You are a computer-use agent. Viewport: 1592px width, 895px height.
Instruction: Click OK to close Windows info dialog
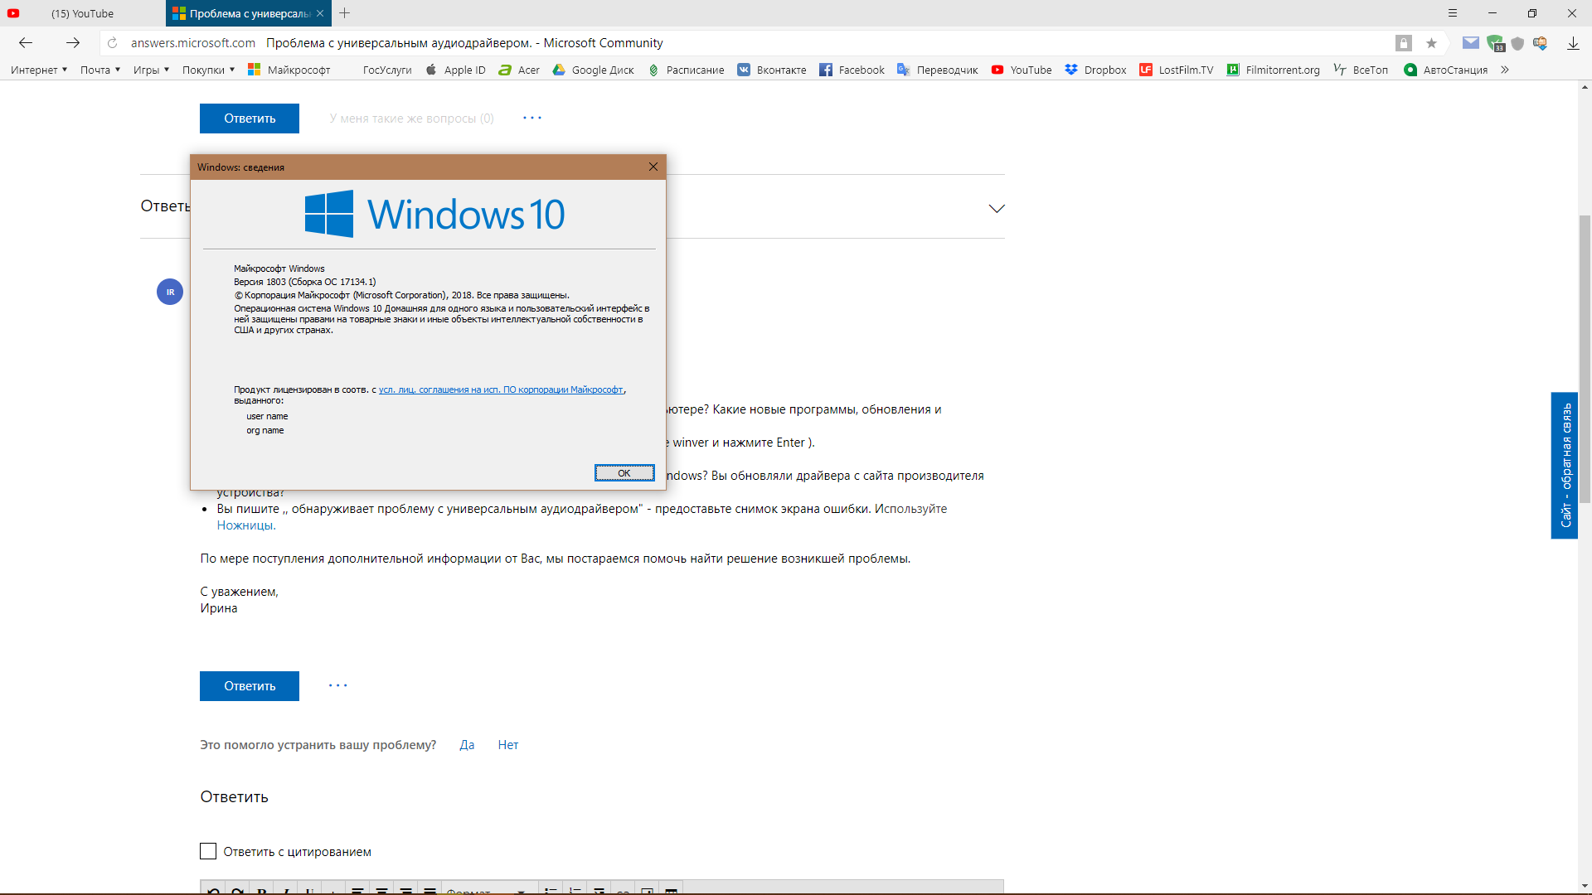[x=624, y=472]
